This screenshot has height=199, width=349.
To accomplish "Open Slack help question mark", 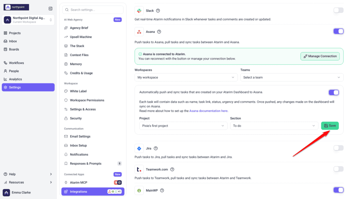I will [158, 11].
